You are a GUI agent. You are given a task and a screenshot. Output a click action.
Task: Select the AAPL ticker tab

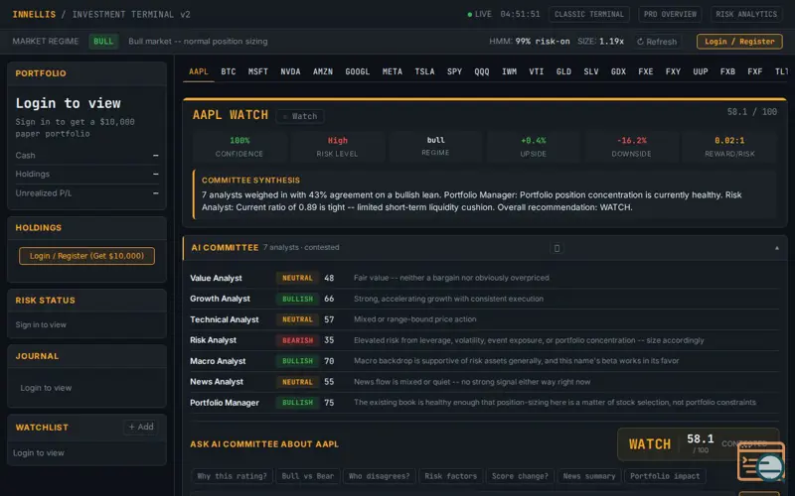(x=198, y=71)
